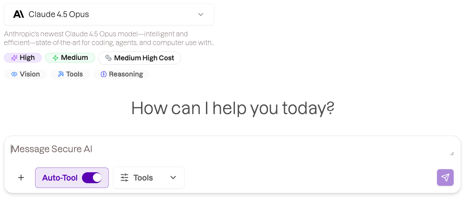Click the wrench icon on Tools capability badge
The height and width of the screenshot is (202, 469).
click(x=60, y=74)
